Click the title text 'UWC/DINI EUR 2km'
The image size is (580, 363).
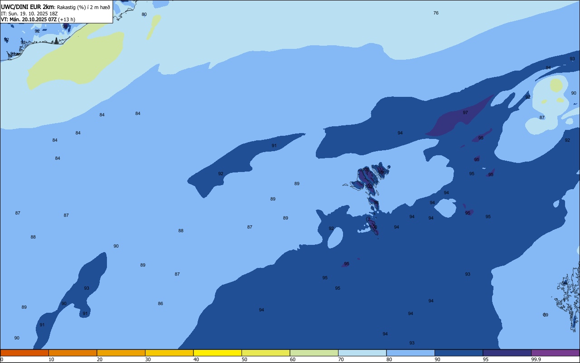28,7
